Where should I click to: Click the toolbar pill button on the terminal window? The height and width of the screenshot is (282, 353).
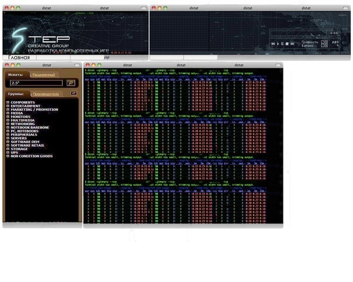[x=278, y=65]
